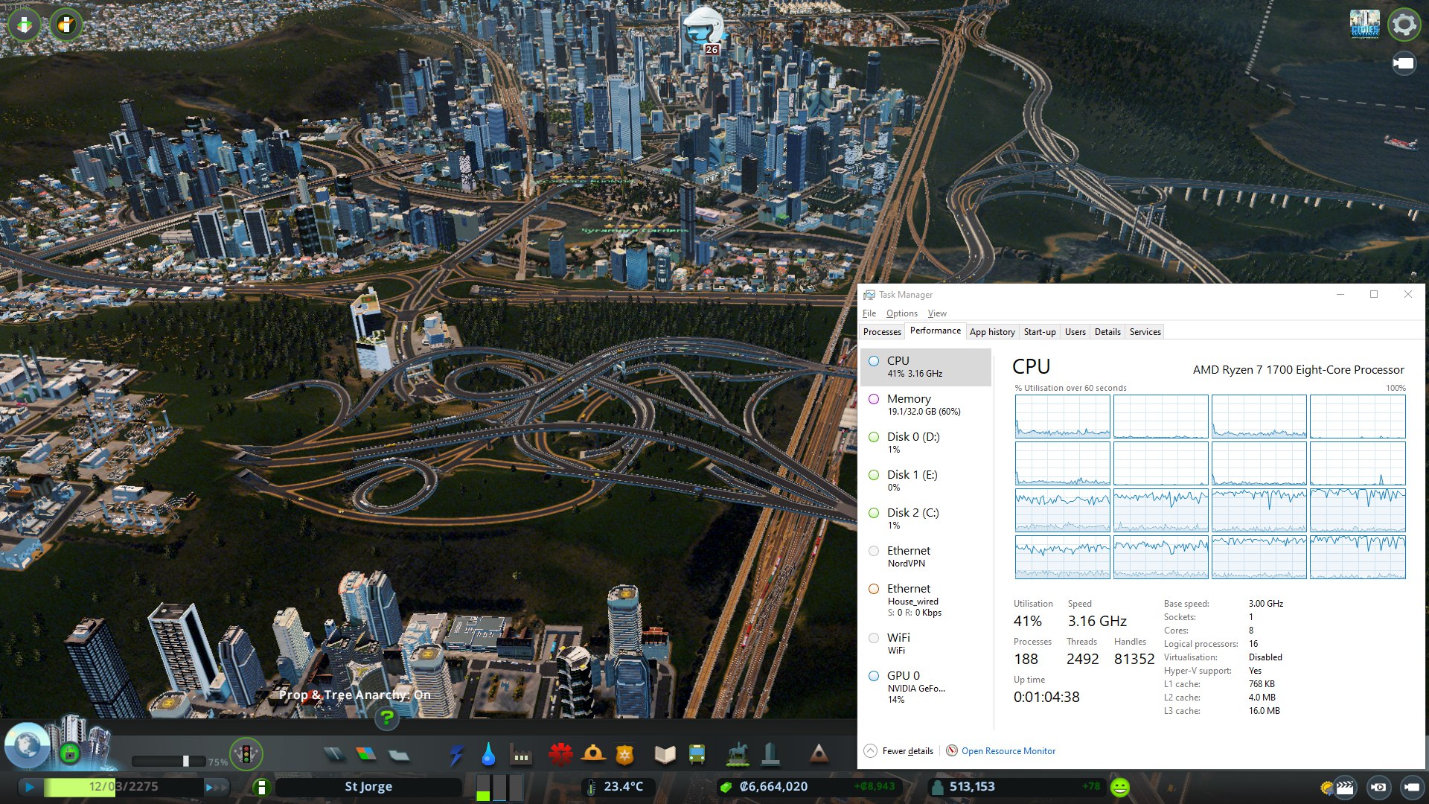Click the zoning demand RCI bars

click(499, 787)
